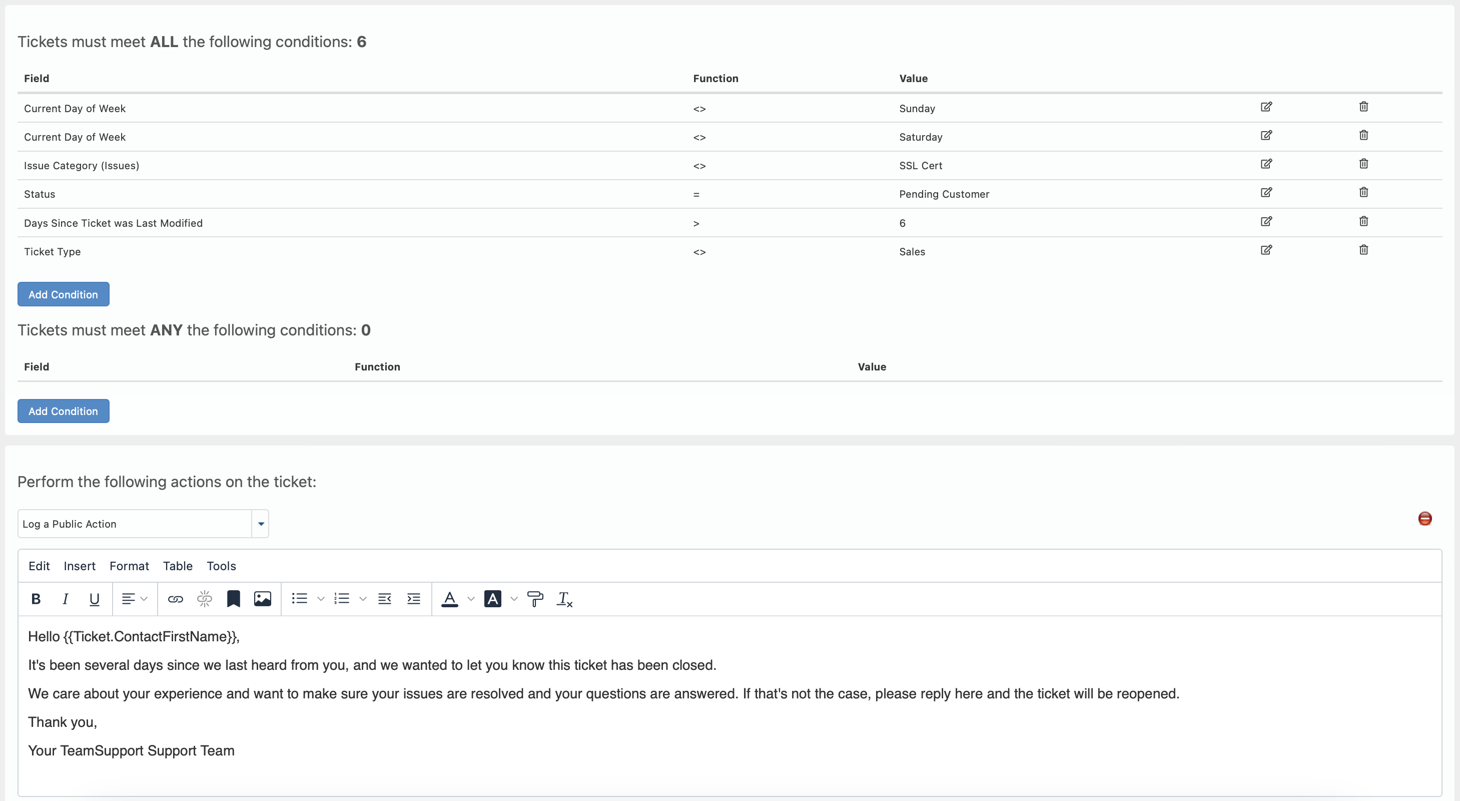Edit the Sunday day-of-week condition
This screenshot has height=801, width=1460.
[x=1266, y=107]
